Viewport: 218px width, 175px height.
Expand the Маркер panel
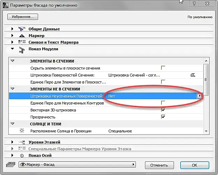click(12, 35)
